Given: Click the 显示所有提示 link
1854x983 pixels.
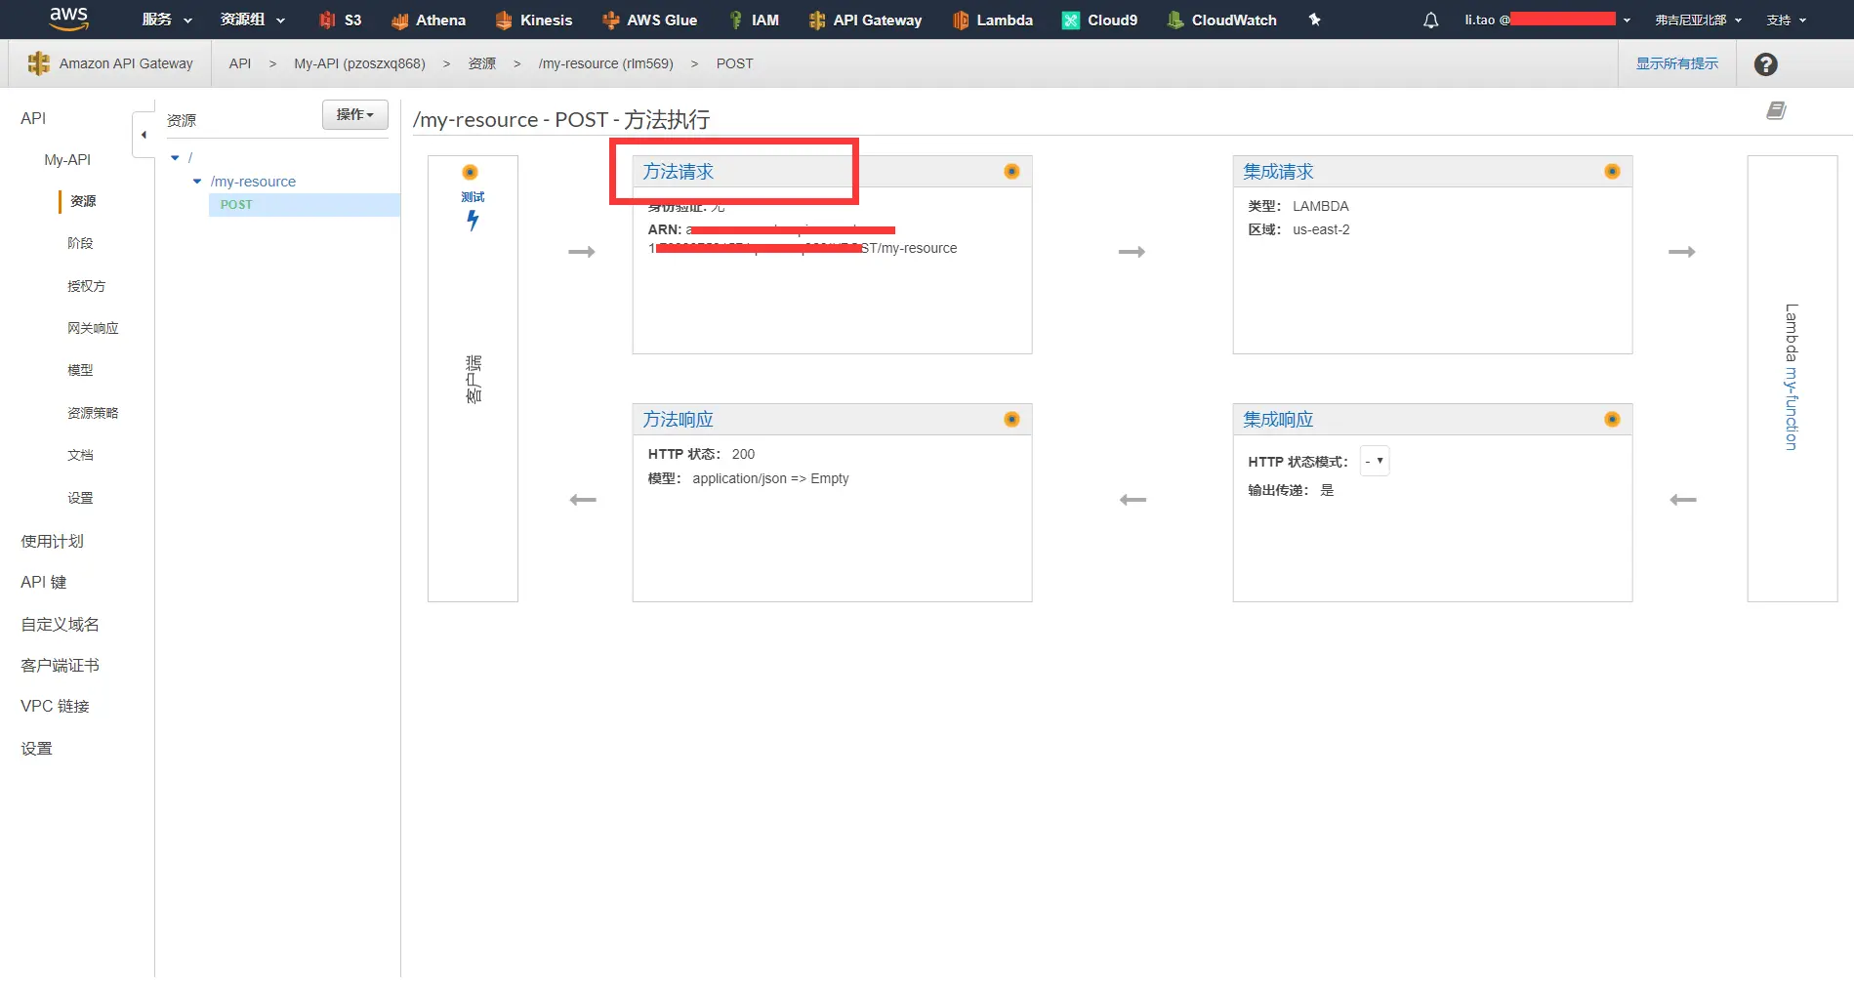Looking at the screenshot, I should (1676, 63).
